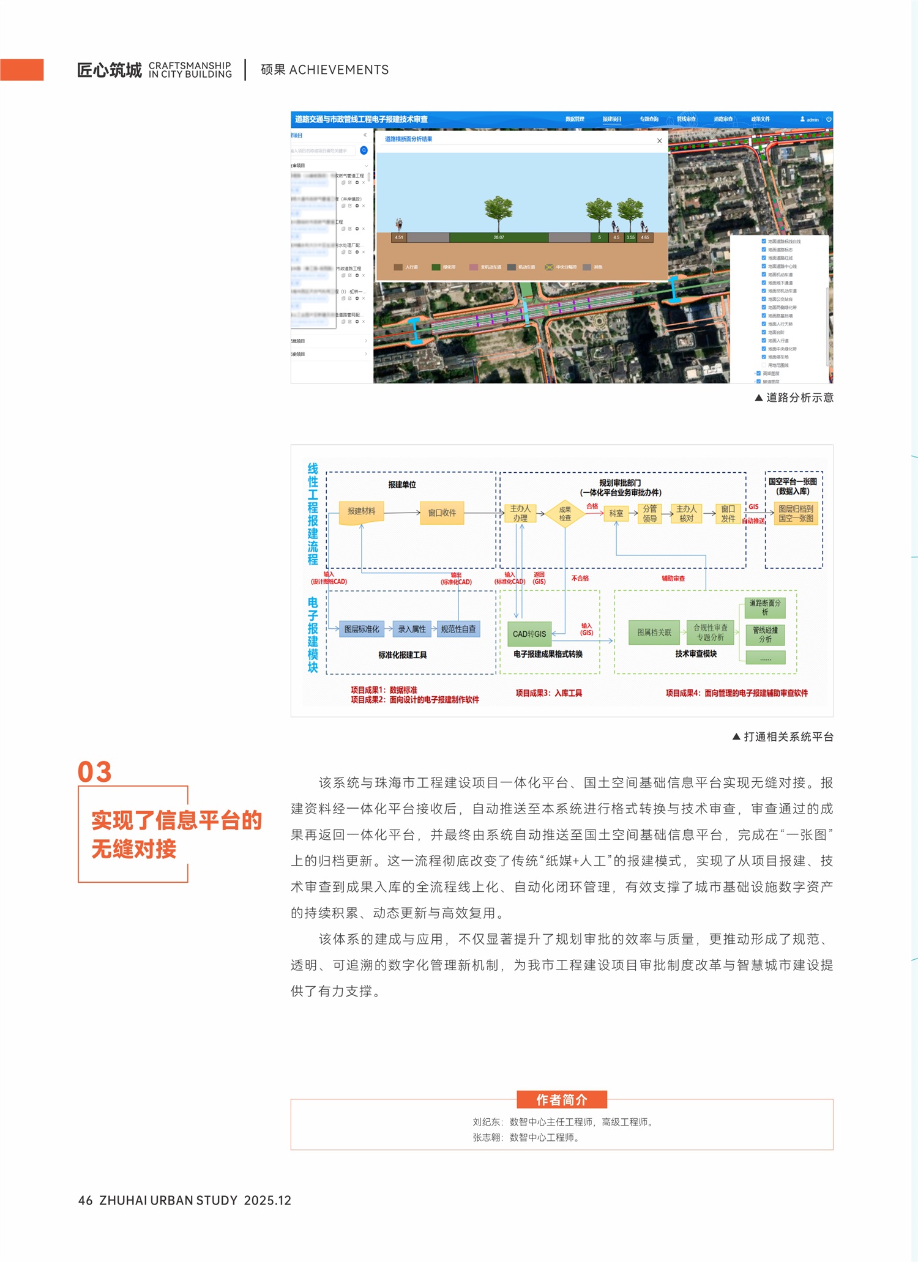Remove the 井岸镇段 project with its X icon

click(x=364, y=206)
